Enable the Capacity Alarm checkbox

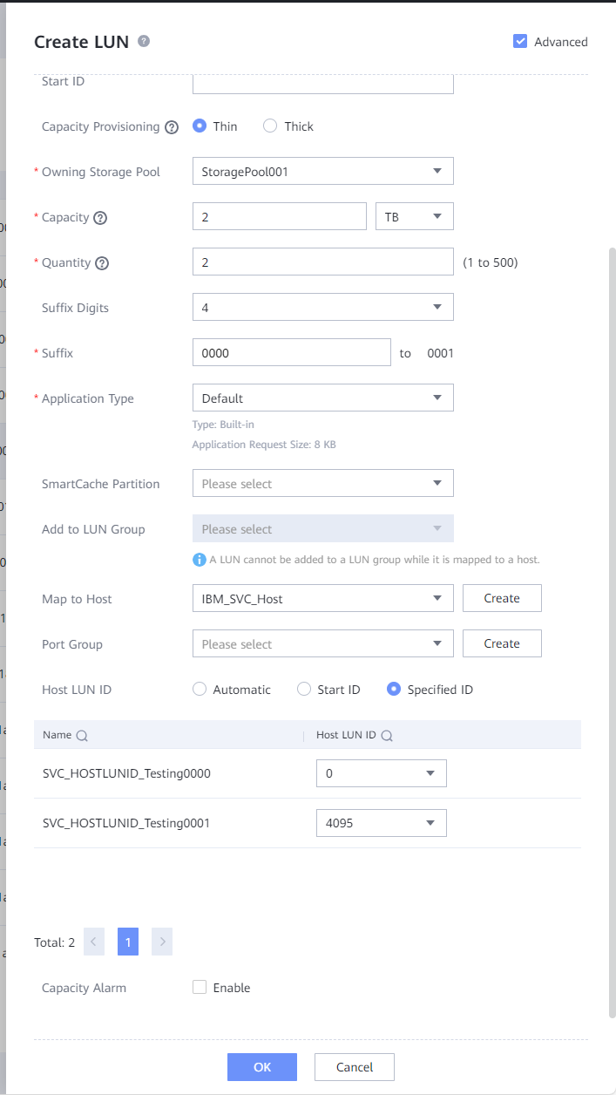pos(200,987)
